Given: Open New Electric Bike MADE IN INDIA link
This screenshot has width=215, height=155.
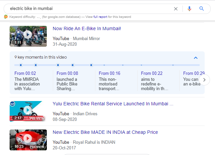Looking at the screenshot, I should (x=105, y=132).
